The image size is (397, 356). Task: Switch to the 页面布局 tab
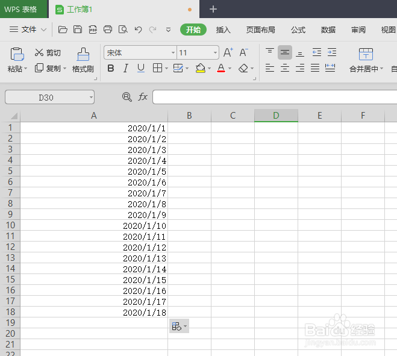pyautogui.click(x=260, y=30)
